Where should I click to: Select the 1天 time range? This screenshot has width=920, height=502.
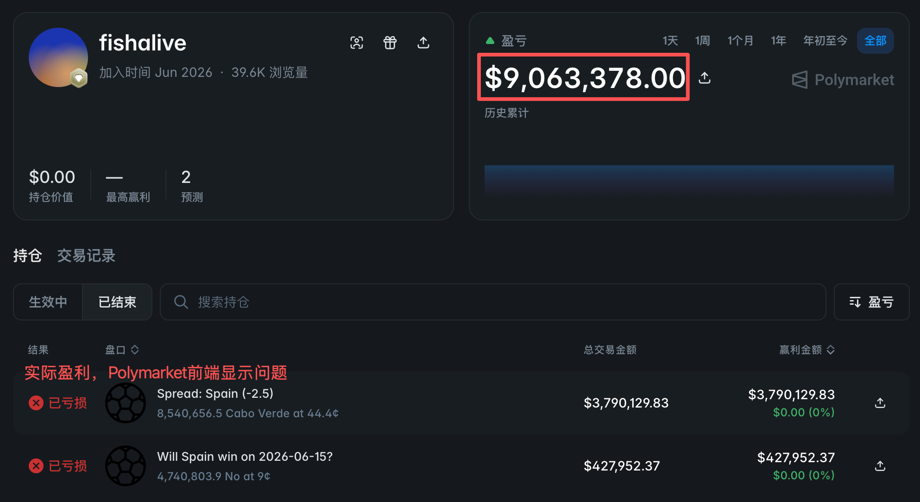670,41
